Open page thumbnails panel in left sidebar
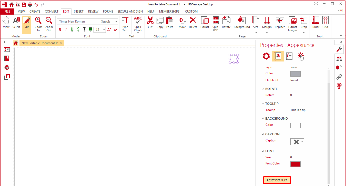346x186 pixels. click(x=7, y=49)
